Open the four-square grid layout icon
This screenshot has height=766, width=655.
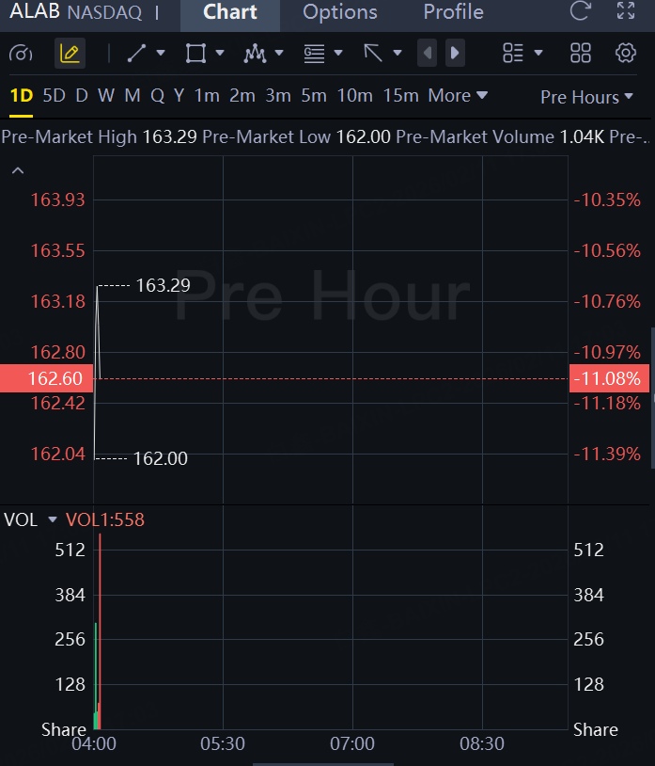coord(581,54)
